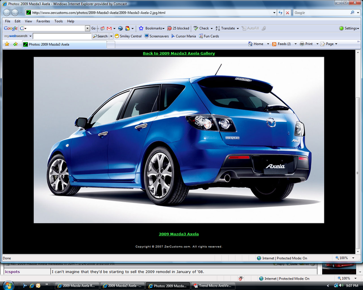Viewport: 363px width, 290px height.
Task: Click the blue Mazda3 Axela photo
Action: coord(179,140)
